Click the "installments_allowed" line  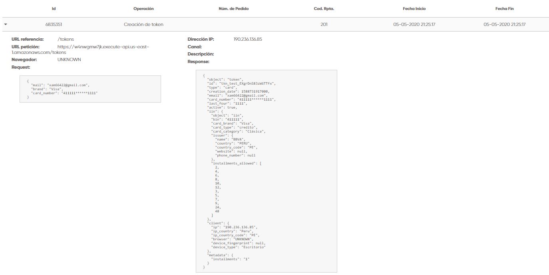[236, 163]
